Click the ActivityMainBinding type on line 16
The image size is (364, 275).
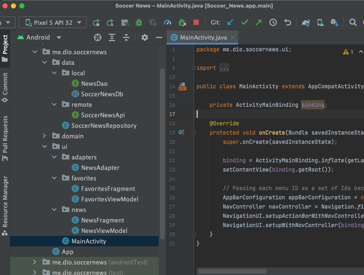point(267,105)
